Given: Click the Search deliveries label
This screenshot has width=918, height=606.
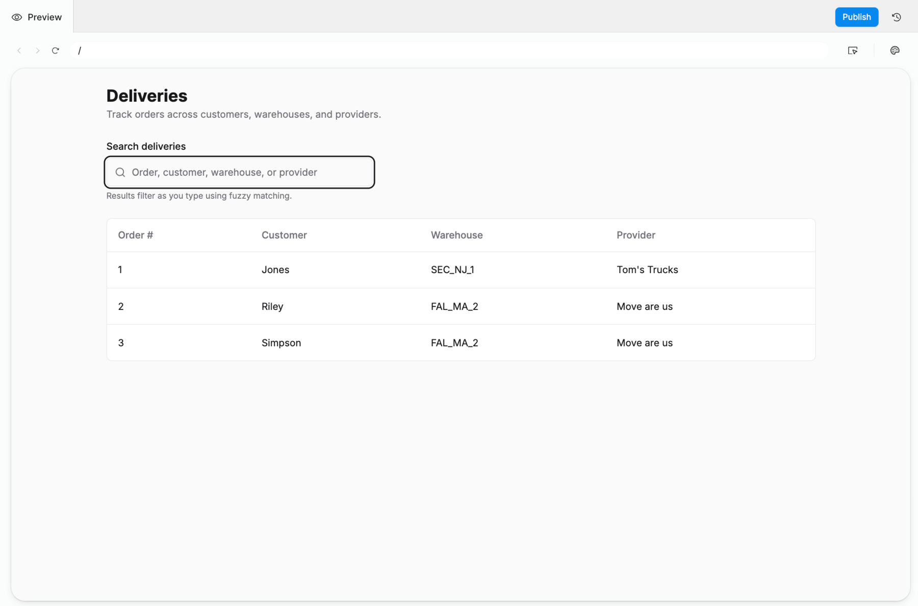Looking at the screenshot, I should (146, 146).
